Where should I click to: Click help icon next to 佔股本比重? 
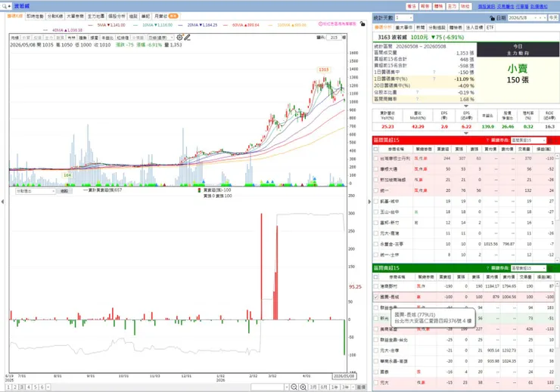(417, 92)
